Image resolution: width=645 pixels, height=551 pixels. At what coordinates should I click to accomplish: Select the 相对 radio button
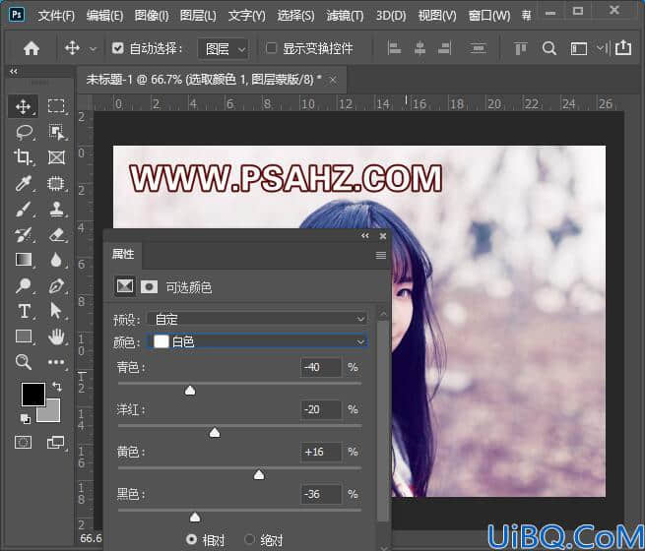pos(191,538)
